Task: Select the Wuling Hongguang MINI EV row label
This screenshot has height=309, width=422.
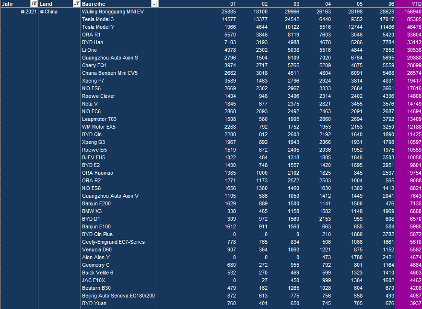Action: [x=113, y=12]
